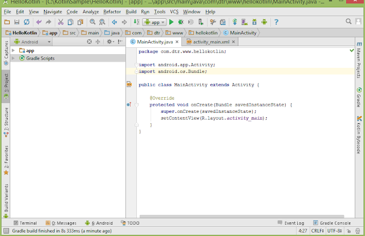
Task: Toggle the 1: Project tool window
Action: (x=6, y=86)
